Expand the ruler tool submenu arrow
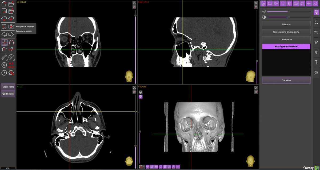Screen dimensions: 320x170 coord(7,60)
